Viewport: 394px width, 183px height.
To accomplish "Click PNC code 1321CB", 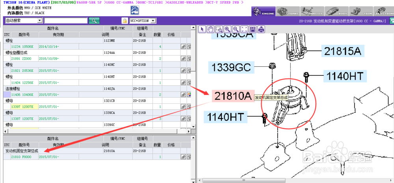I will tap(109, 101).
